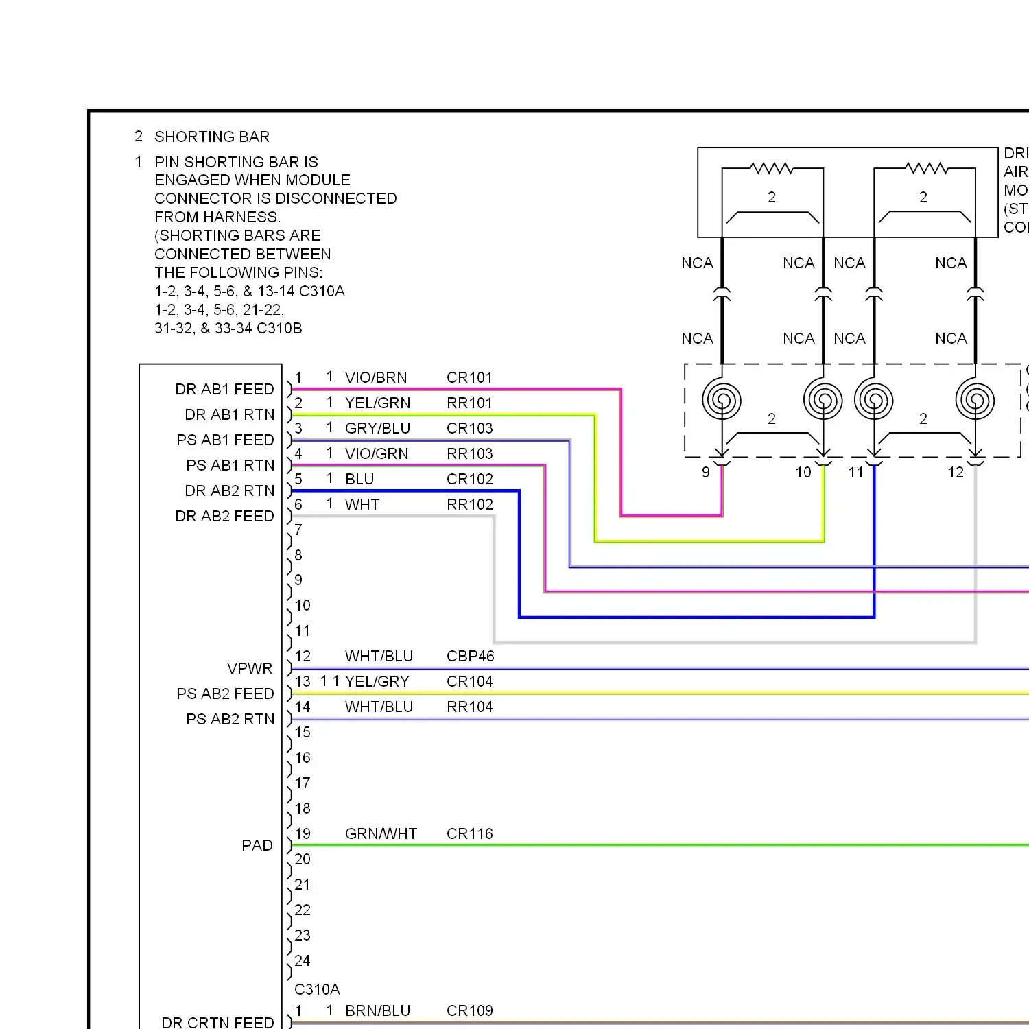Select circuit code 'CR101'

469,377
